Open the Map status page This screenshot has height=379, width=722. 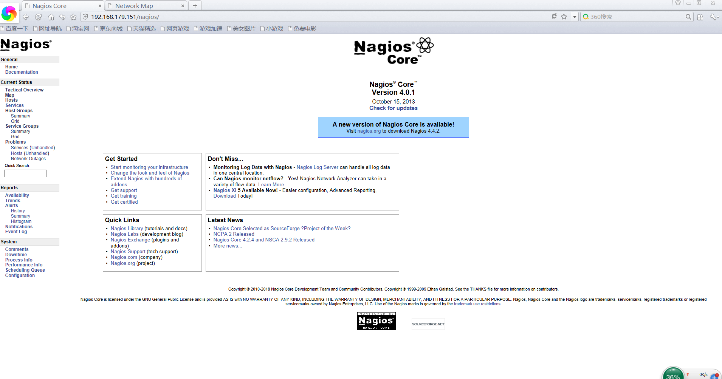pyautogui.click(x=9, y=95)
